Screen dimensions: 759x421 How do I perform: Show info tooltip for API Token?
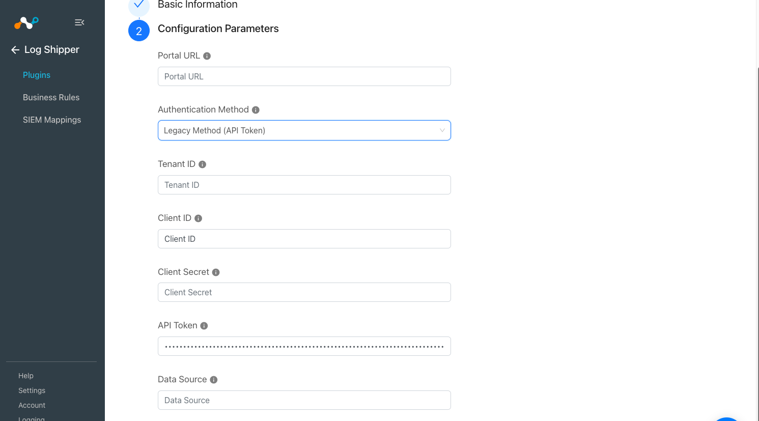[204, 326]
